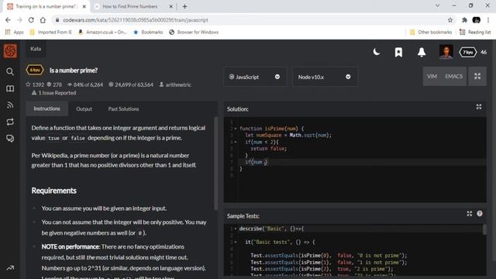Click the 6 kyu badge
This screenshot has width=496, height=279.
click(35, 70)
